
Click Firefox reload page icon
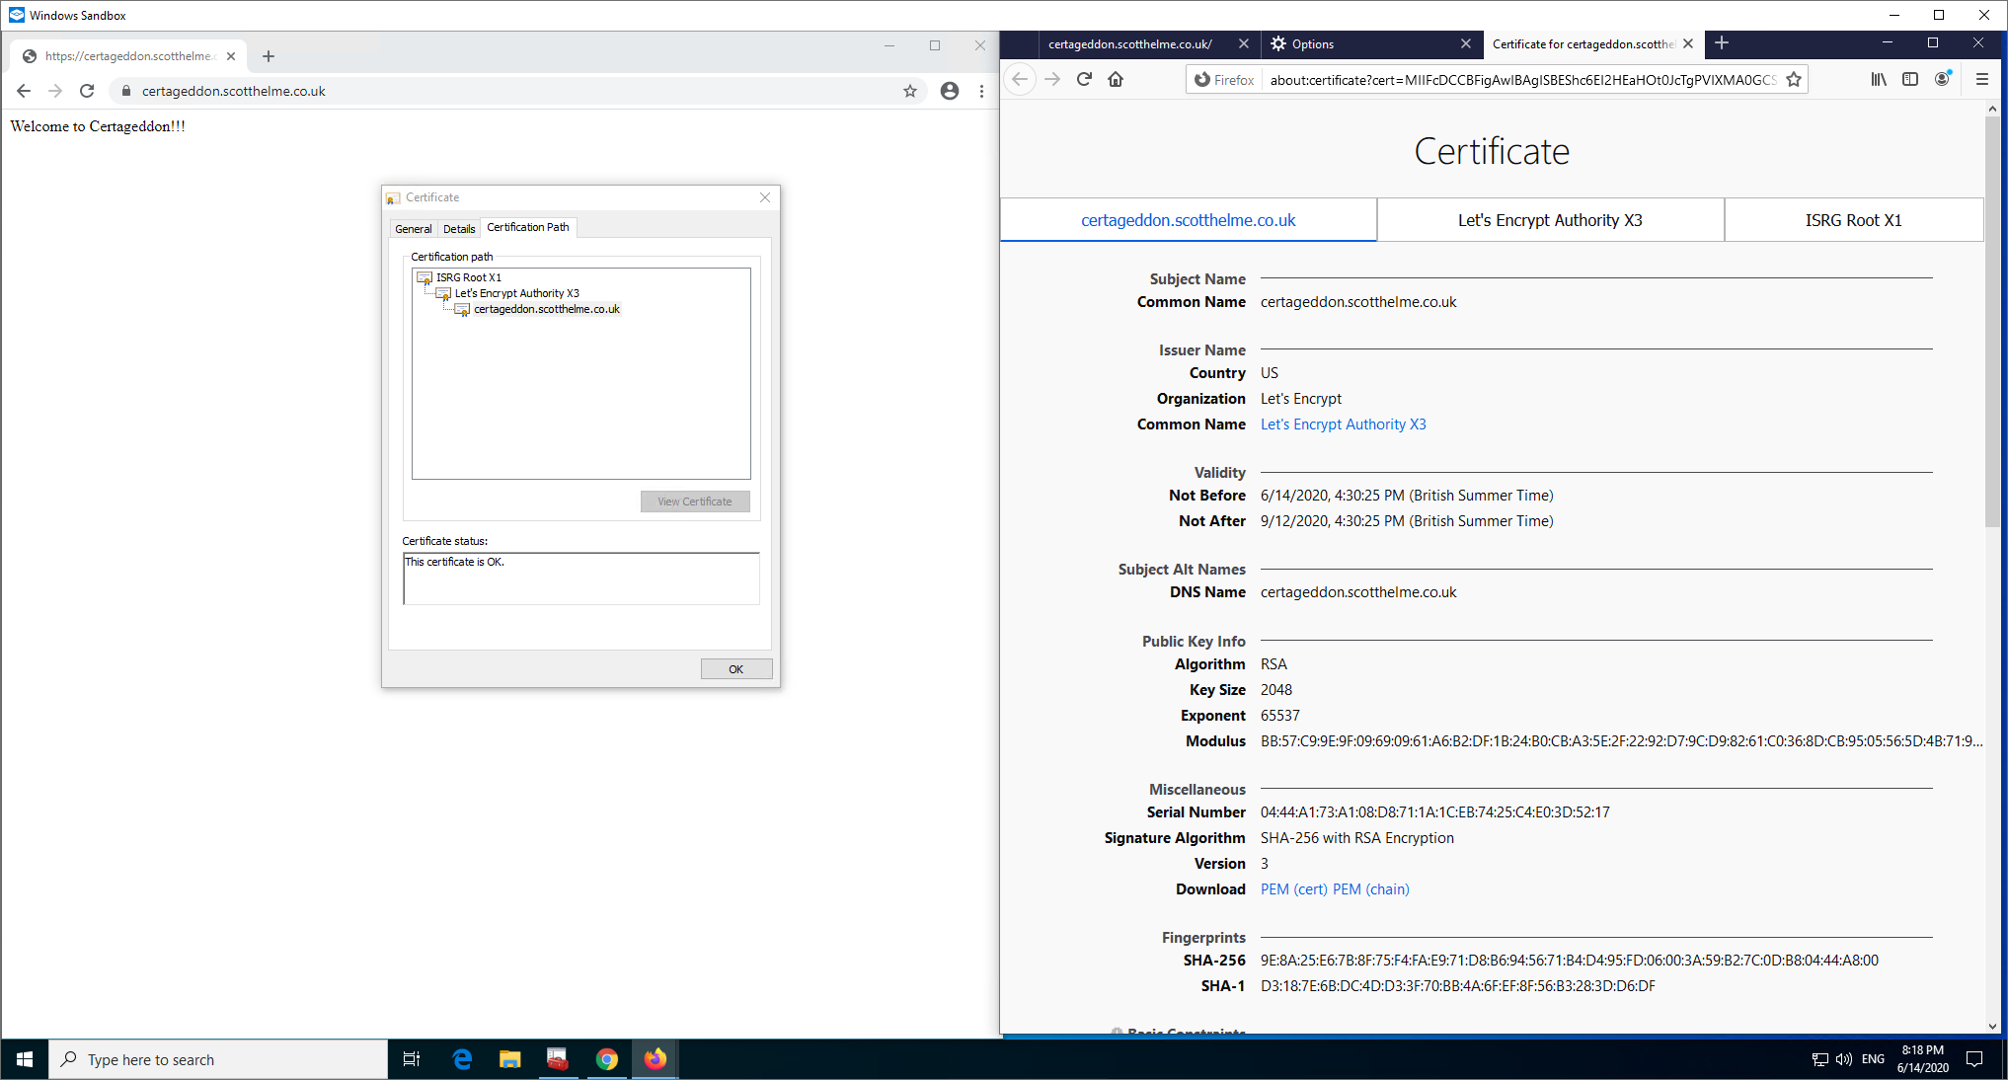pos(1084,80)
